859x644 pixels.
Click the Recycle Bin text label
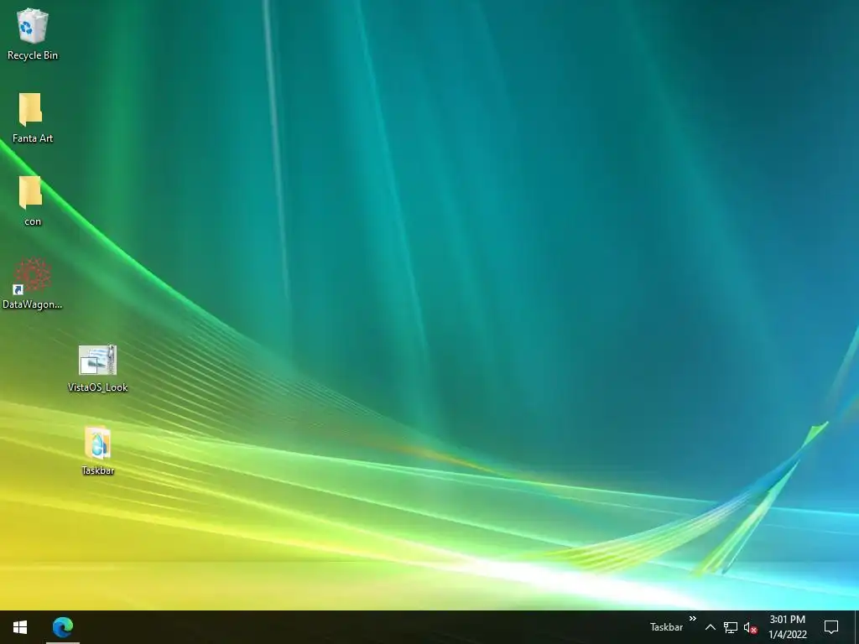click(33, 55)
